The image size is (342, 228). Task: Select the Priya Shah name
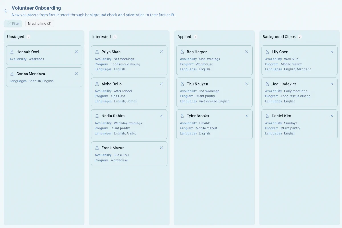(x=111, y=52)
